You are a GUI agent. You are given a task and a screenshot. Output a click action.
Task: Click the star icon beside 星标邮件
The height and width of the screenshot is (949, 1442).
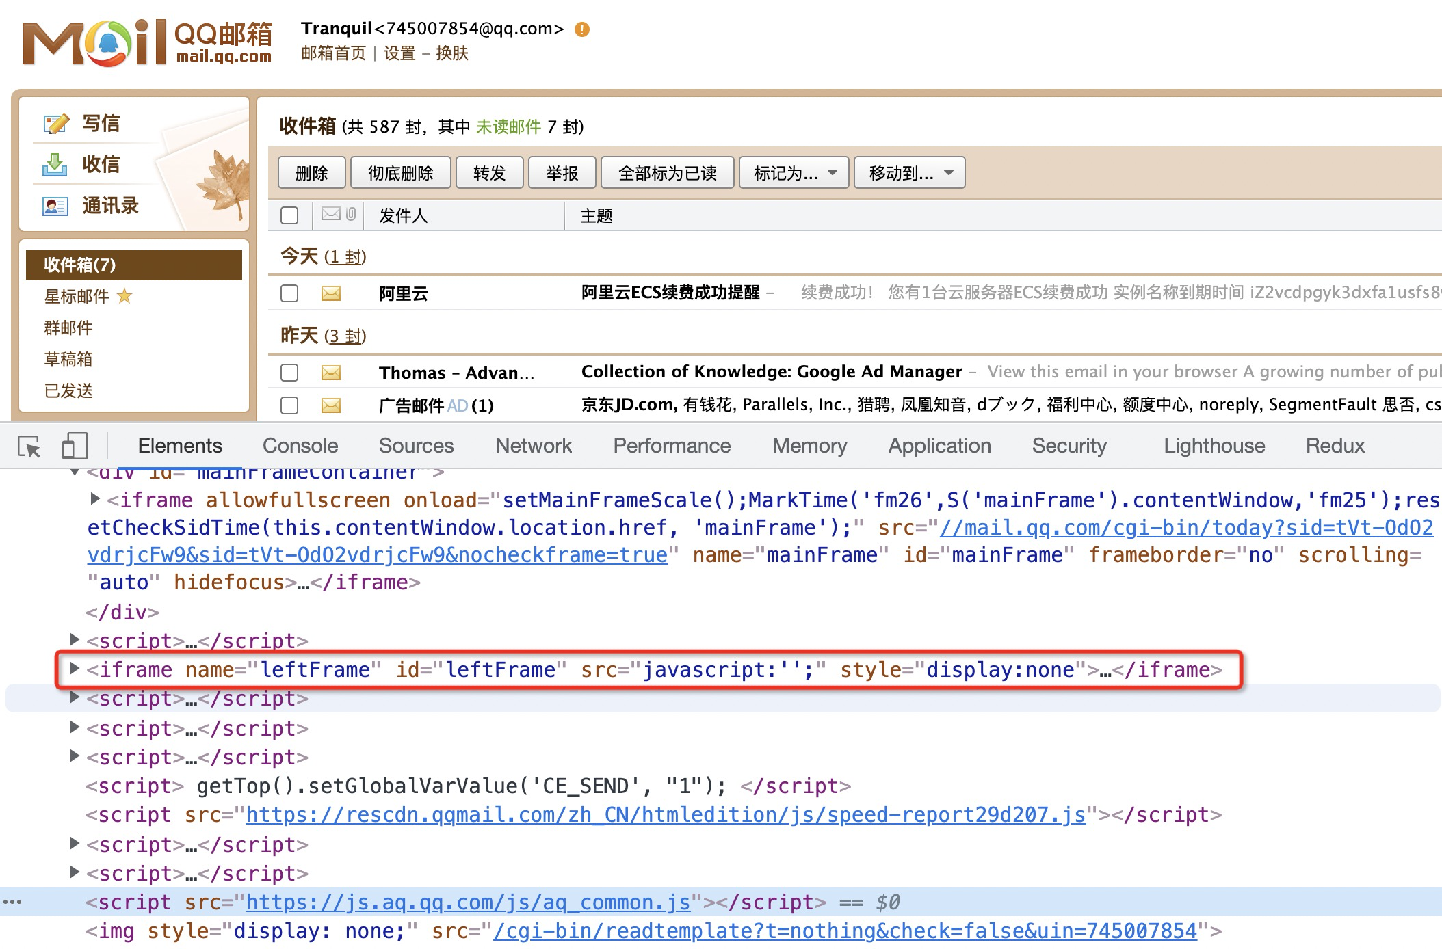pos(124,296)
